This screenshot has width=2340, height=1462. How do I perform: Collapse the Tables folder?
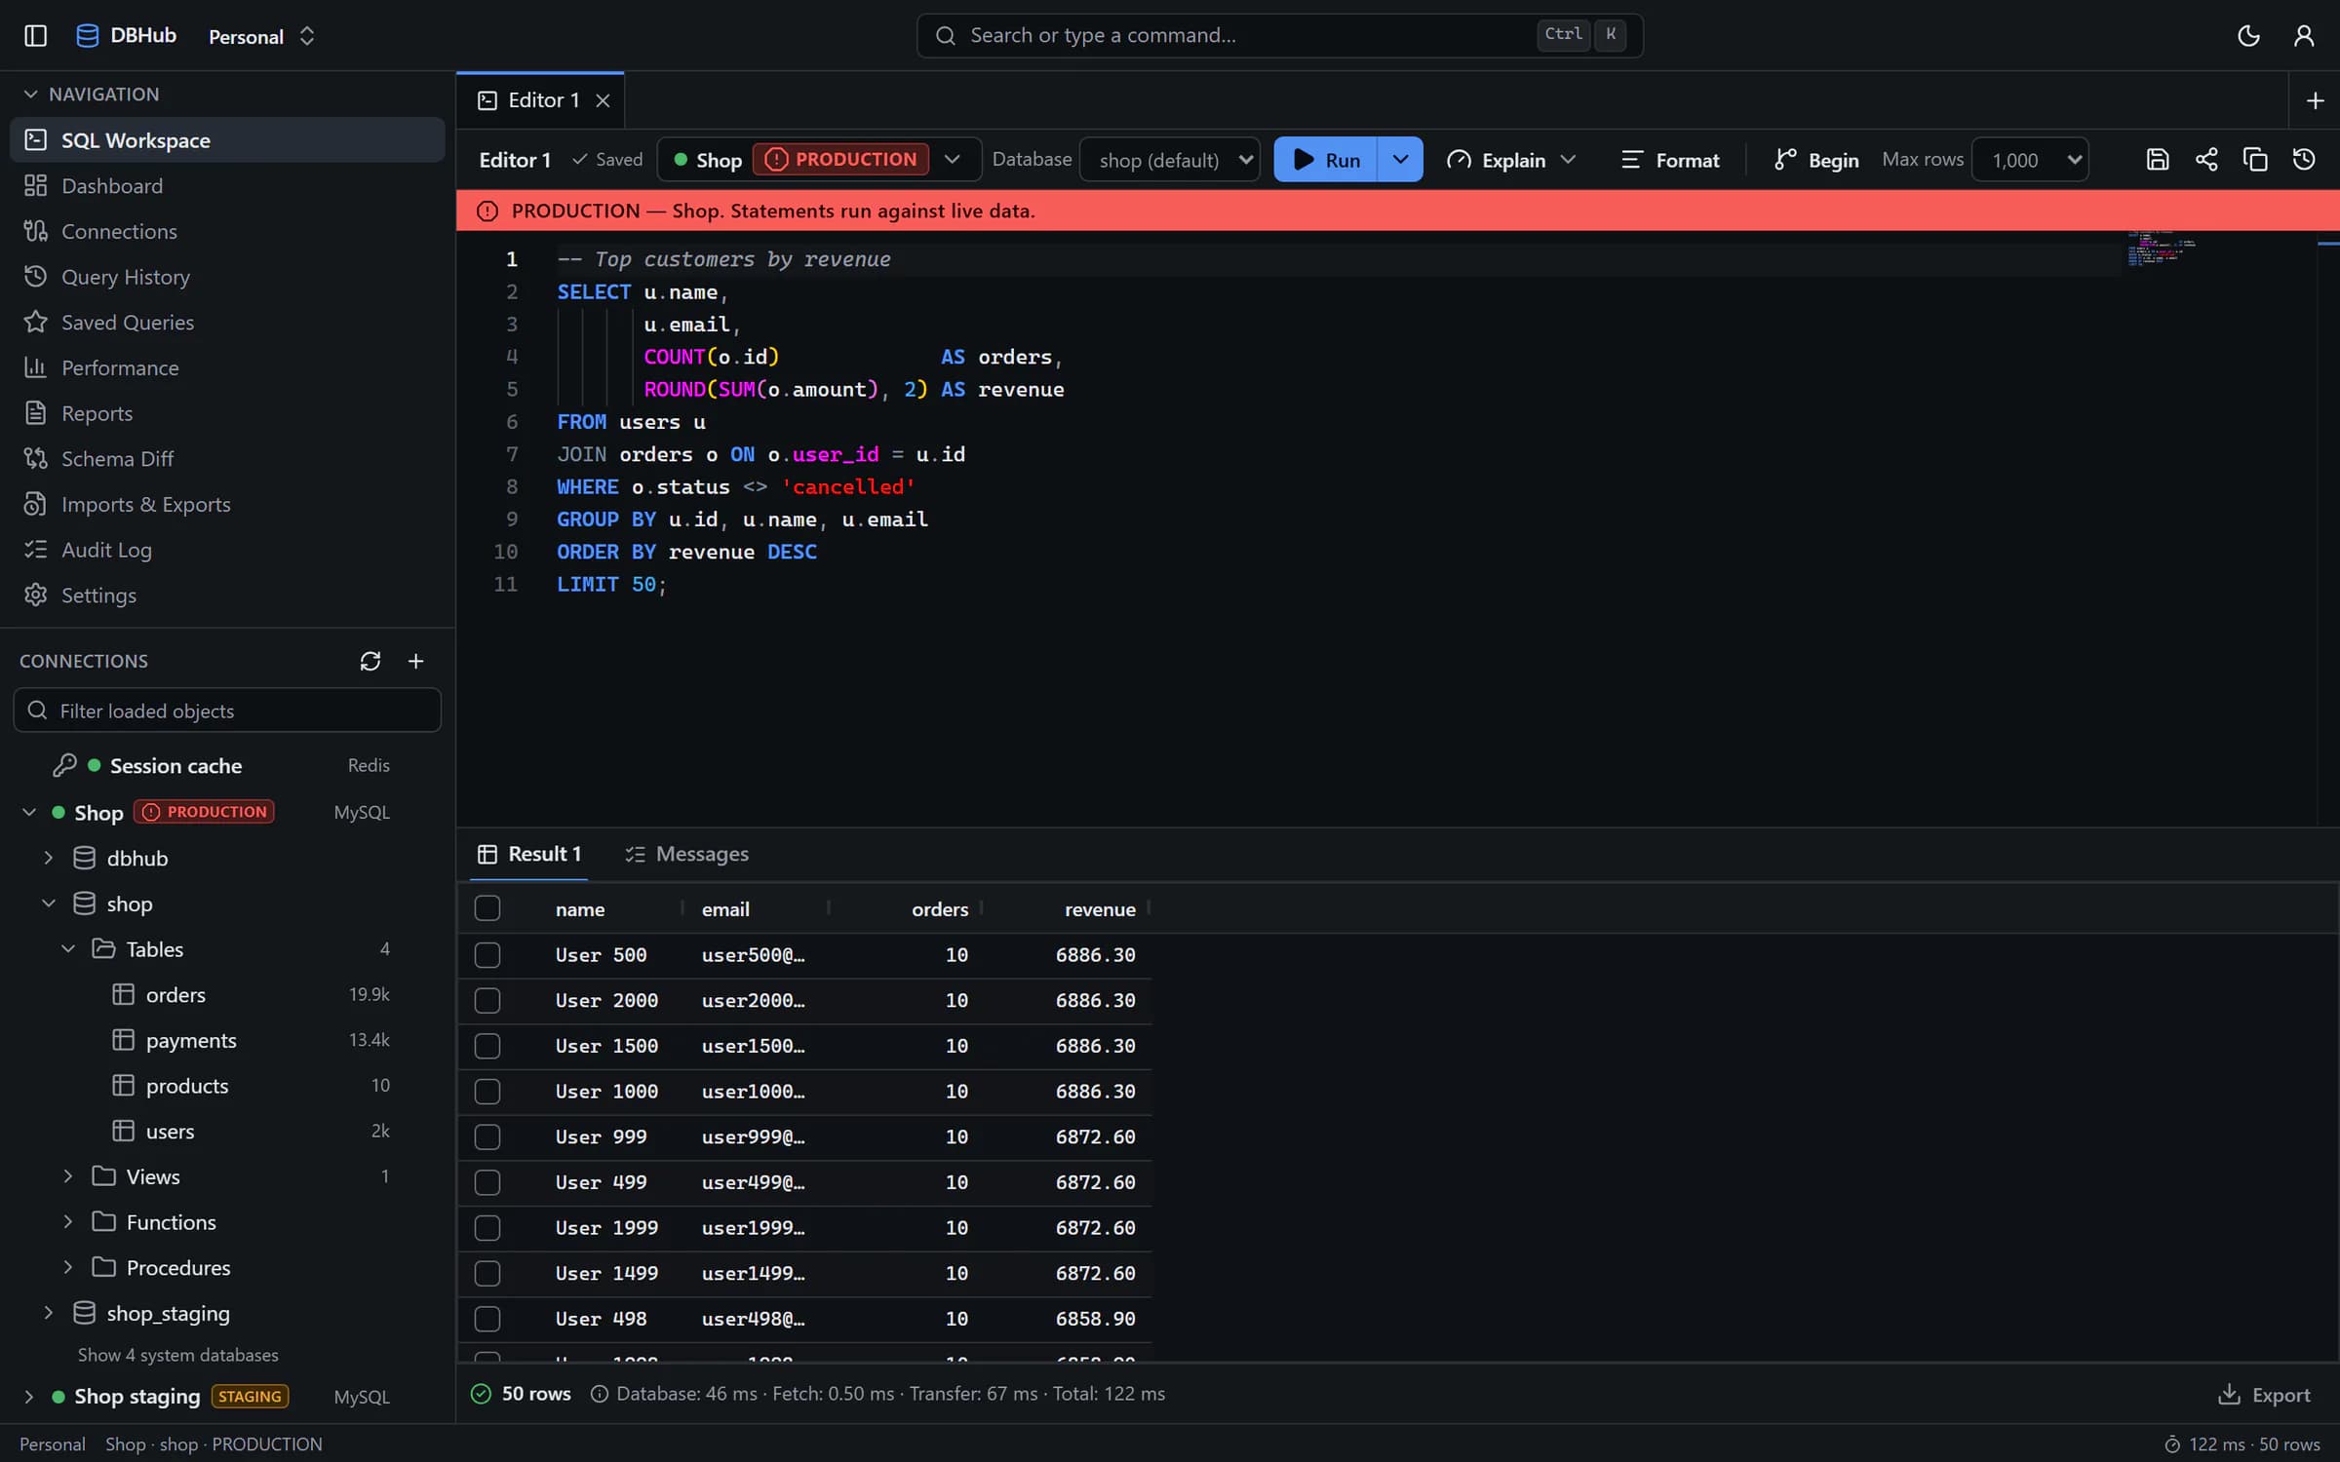coord(67,949)
